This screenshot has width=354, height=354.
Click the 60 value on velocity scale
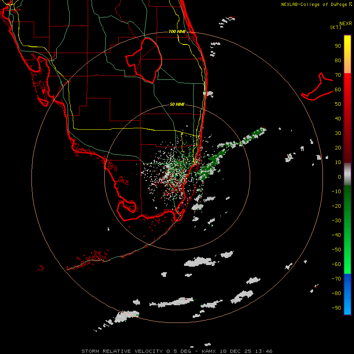click(x=338, y=89)
